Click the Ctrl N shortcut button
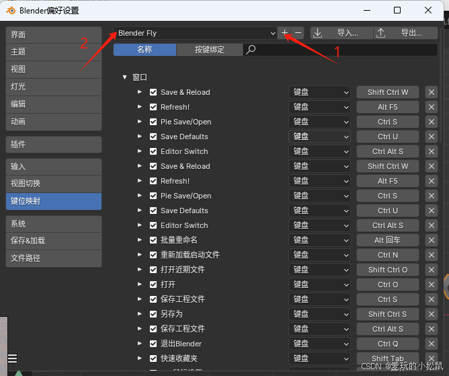The width and height of the screenshot is (449, 376). click(x=387, y=255)
